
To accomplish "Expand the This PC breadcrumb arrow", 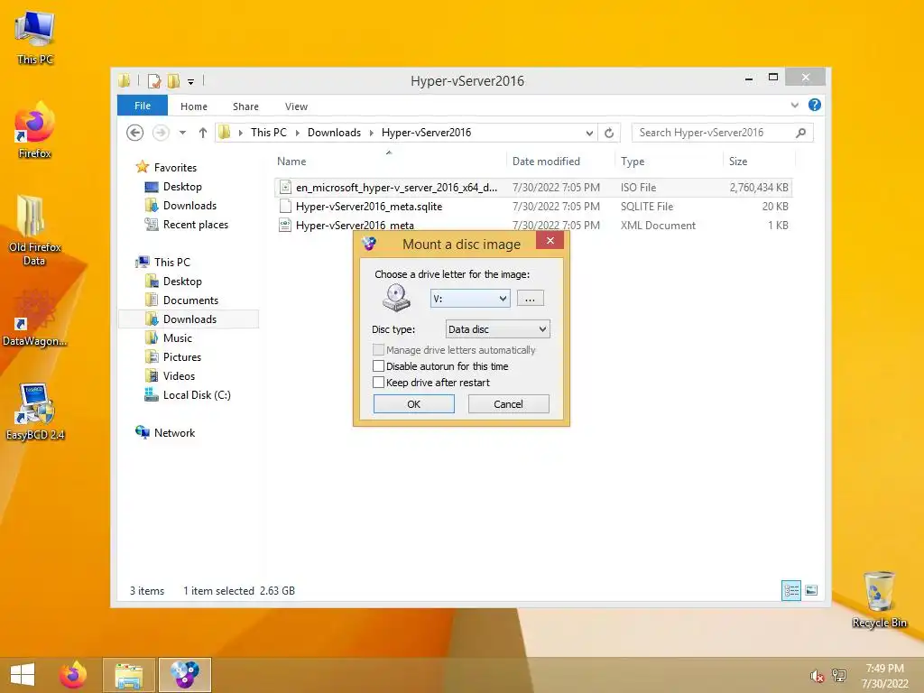I will pyautogui.click(x=298, y=134).
